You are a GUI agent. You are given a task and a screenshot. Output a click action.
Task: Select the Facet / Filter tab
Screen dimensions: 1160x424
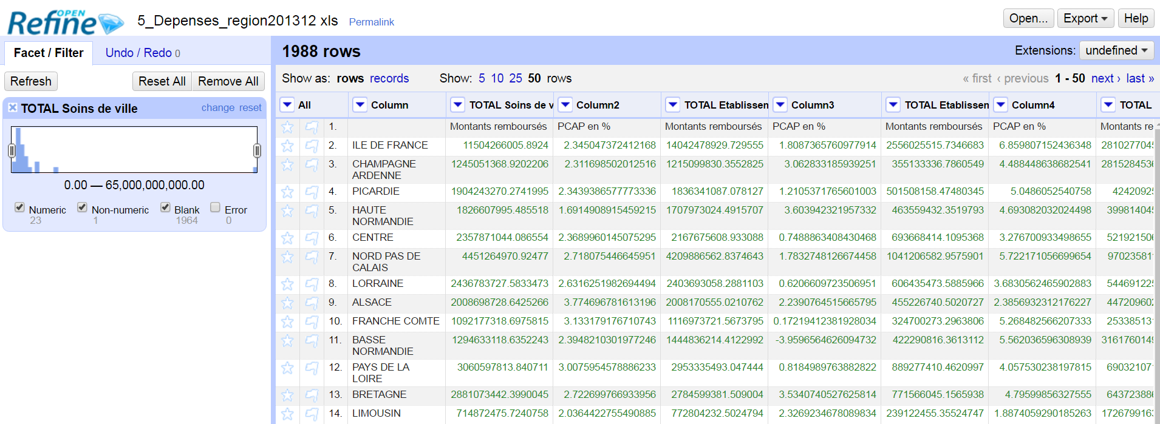click(x=49, y=53)
